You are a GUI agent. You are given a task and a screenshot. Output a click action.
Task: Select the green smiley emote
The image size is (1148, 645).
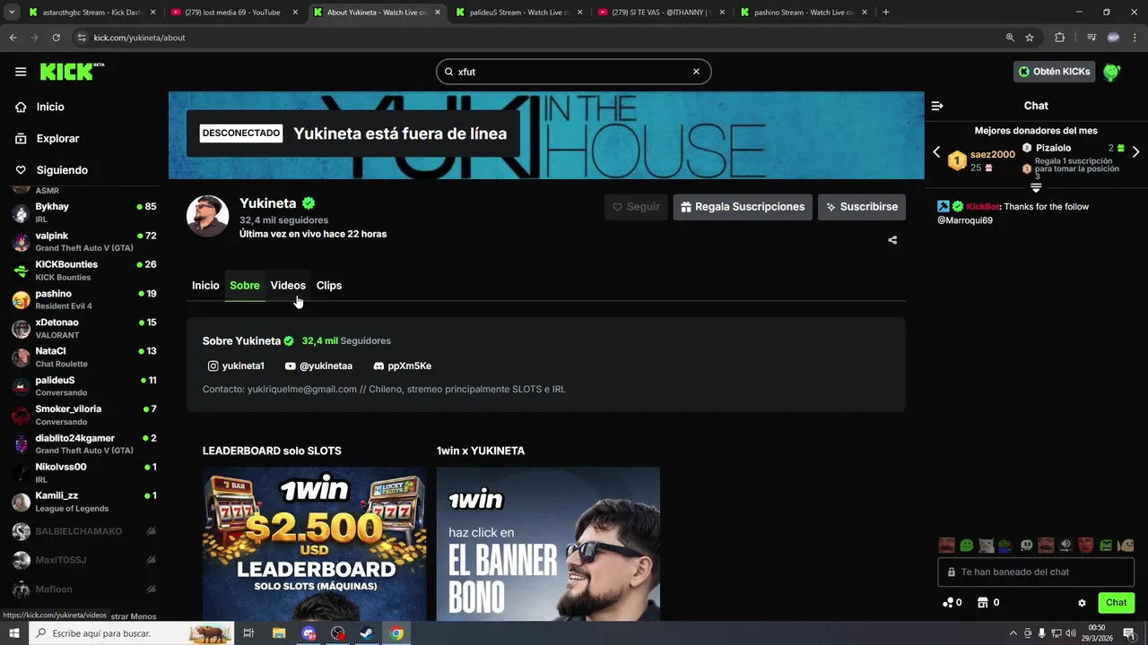pos(967,545)
